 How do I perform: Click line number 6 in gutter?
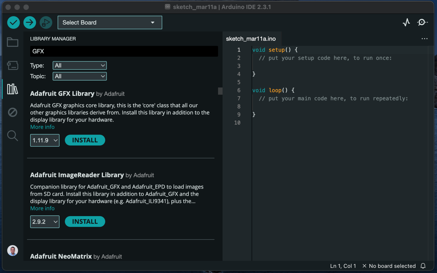click(x=239, y=90)
